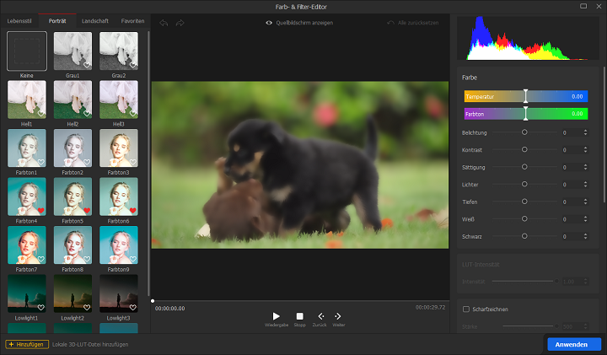Move the Weiß slider handle
The image size is (607, 355).
(x=524, y=218)
